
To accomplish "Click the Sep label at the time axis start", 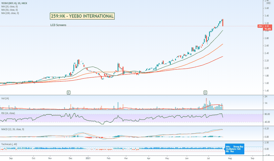I will click(11, 158).
